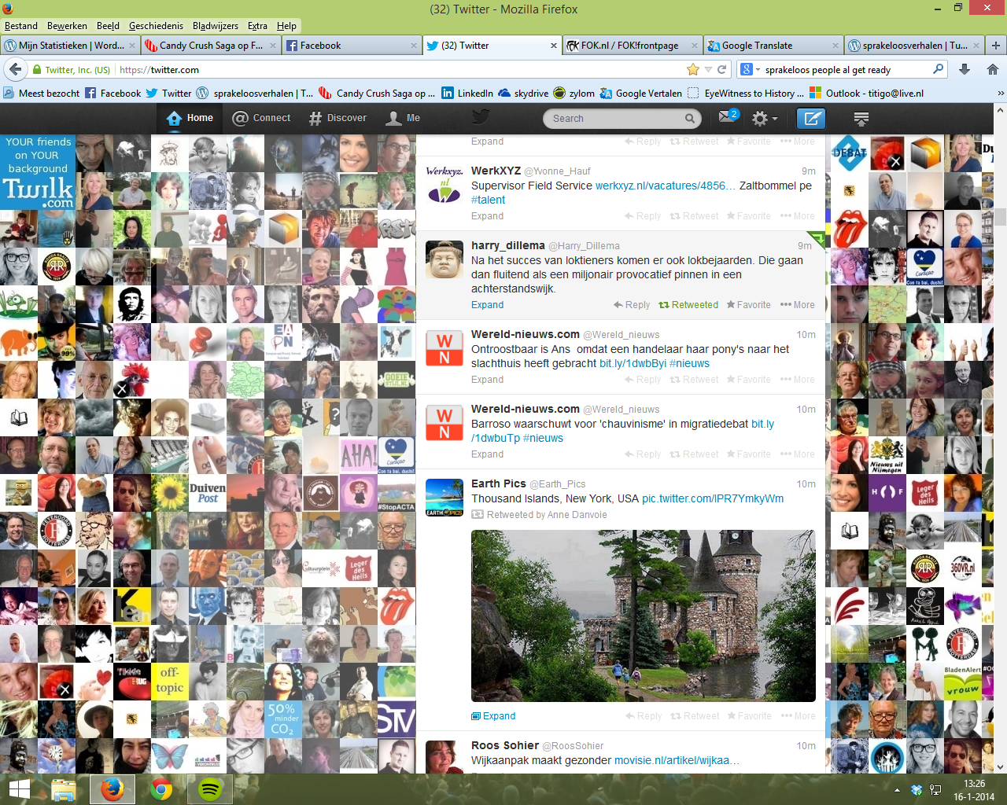Click the compose new tweet icon
The image size is (1007, 805).
click(x=811, y=119)
